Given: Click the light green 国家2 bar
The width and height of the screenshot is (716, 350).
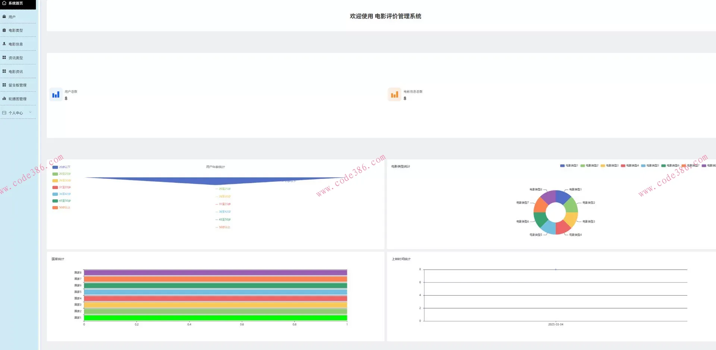Looking at the screenshot, I should click(x=216, y=311).
